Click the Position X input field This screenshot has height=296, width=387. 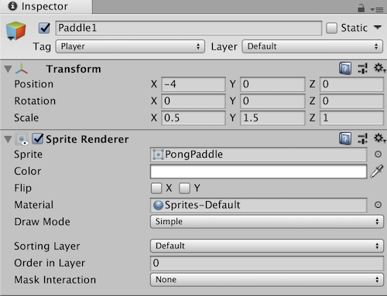(x=193, y=84)
